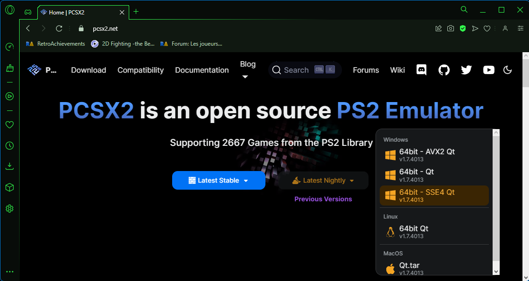This screenshot has width=529, height=281.
Task: Close the Home | PCSX2 tab
Action: coord(122,13)
